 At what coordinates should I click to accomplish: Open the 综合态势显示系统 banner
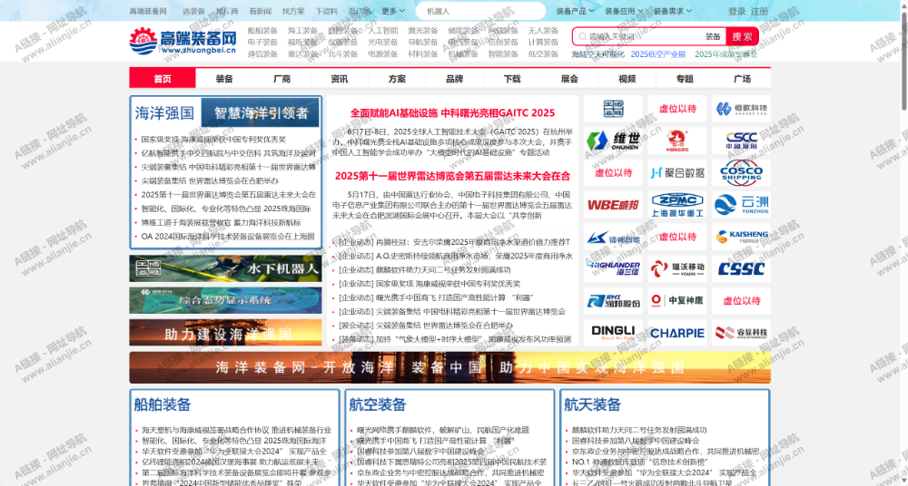tap(225, 300)
